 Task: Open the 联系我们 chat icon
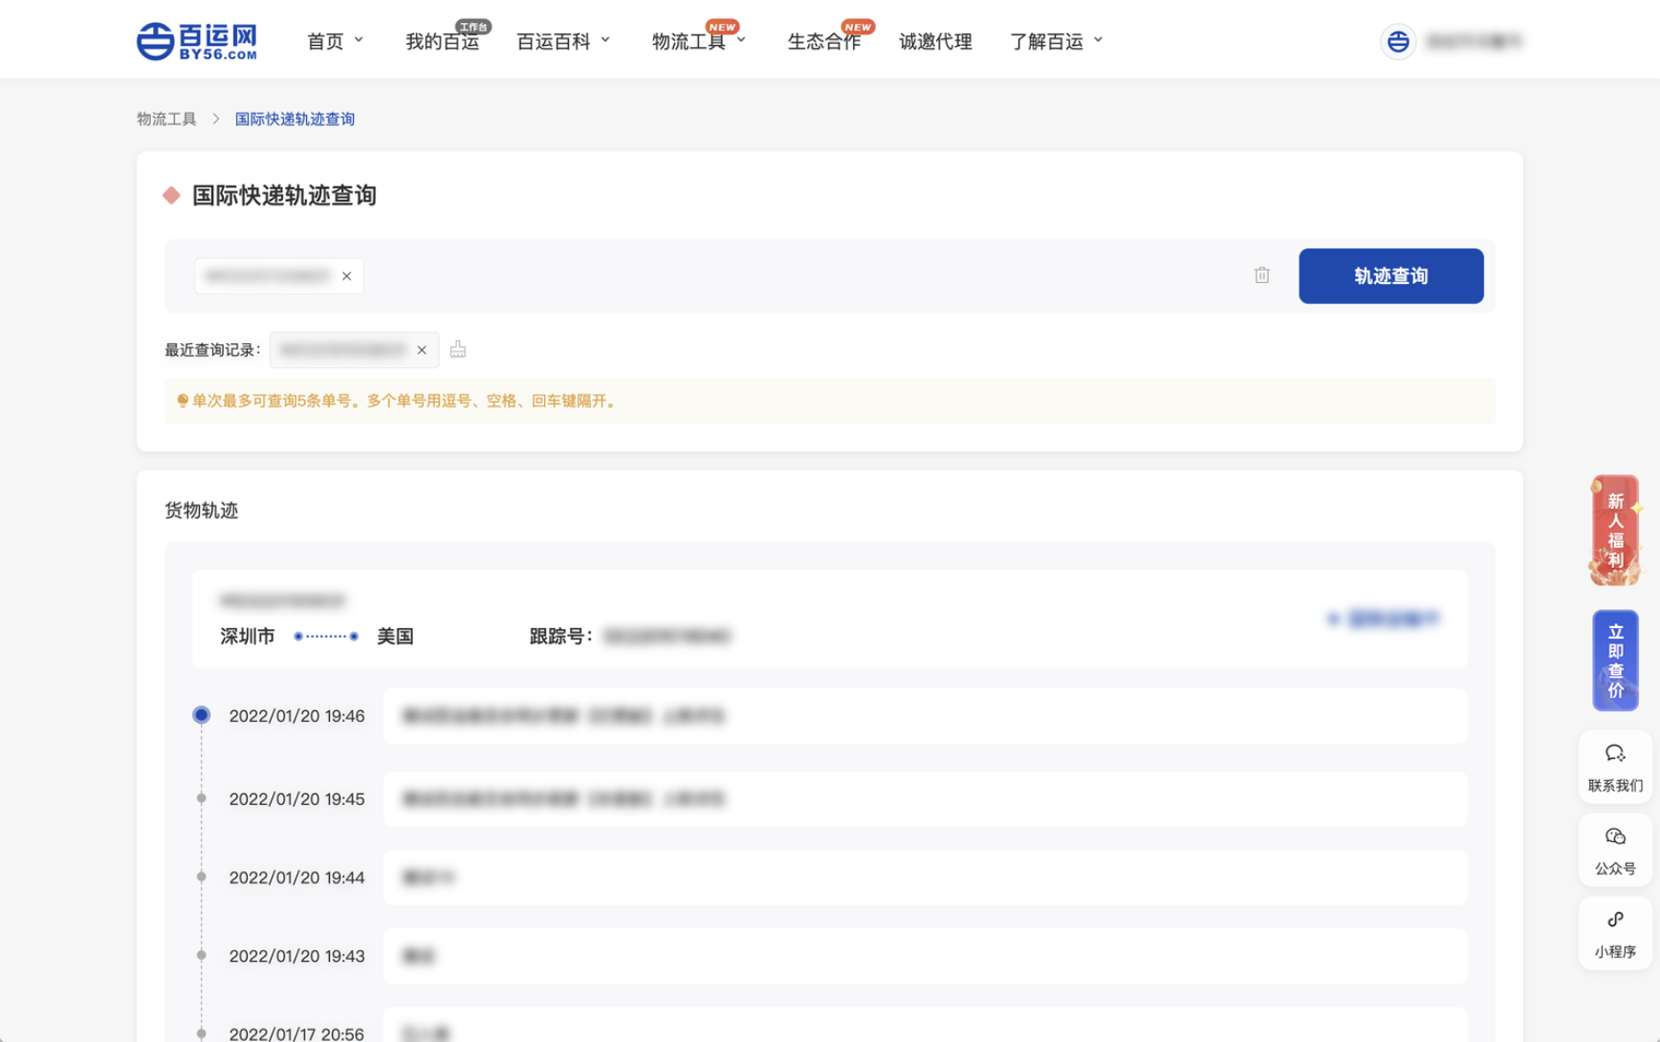1615,765
